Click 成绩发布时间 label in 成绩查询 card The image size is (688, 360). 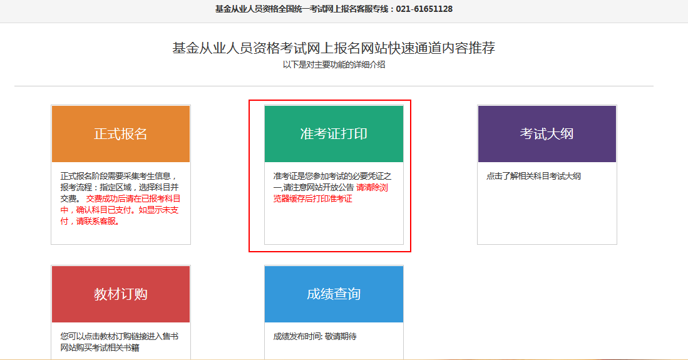298,336
